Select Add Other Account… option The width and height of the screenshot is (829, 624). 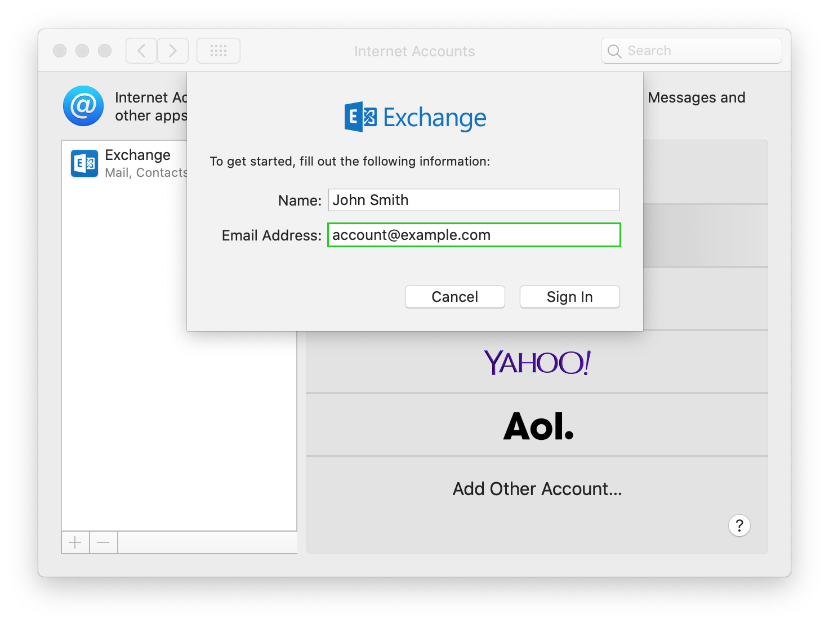point(537,488)
